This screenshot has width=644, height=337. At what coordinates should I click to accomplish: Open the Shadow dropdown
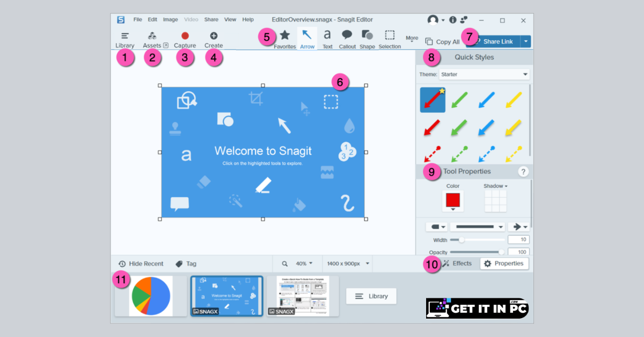tap(495, 186)
